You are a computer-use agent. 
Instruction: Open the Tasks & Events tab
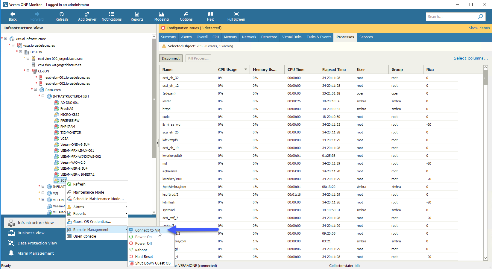tap(319, 37)
